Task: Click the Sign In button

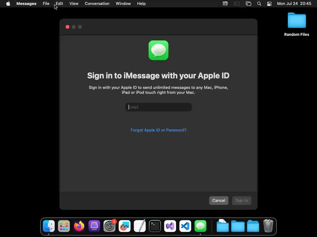Action: tap(241, 201)
